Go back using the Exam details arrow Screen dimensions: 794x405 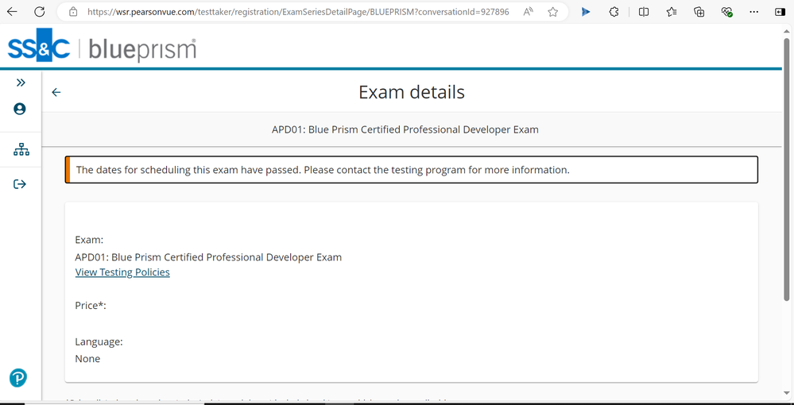(x=56, y=92)
